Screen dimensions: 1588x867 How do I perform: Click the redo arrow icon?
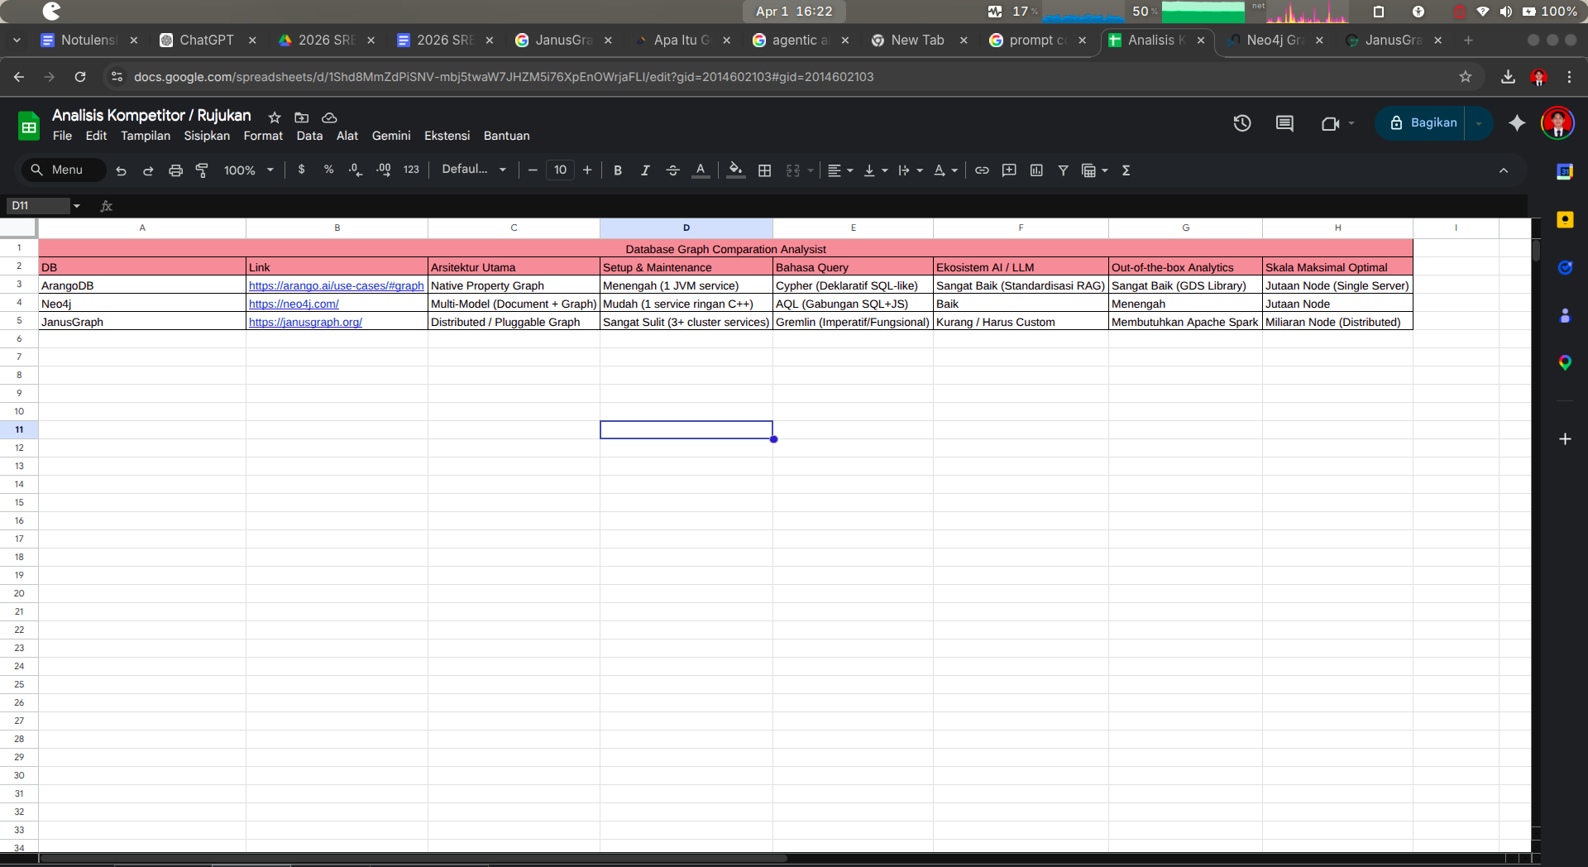(x=148, y=170)
